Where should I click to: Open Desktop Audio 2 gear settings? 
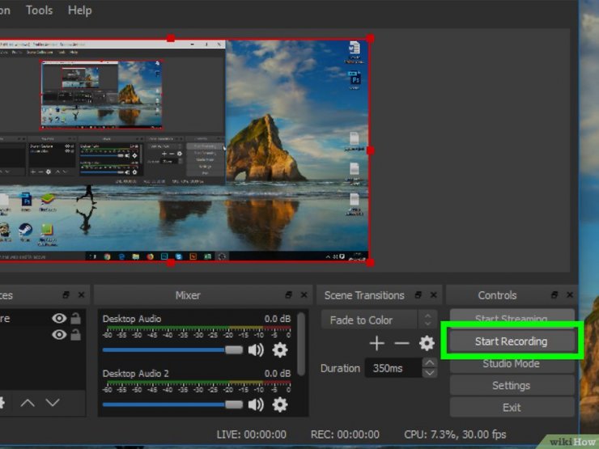[x=279, y=405]
